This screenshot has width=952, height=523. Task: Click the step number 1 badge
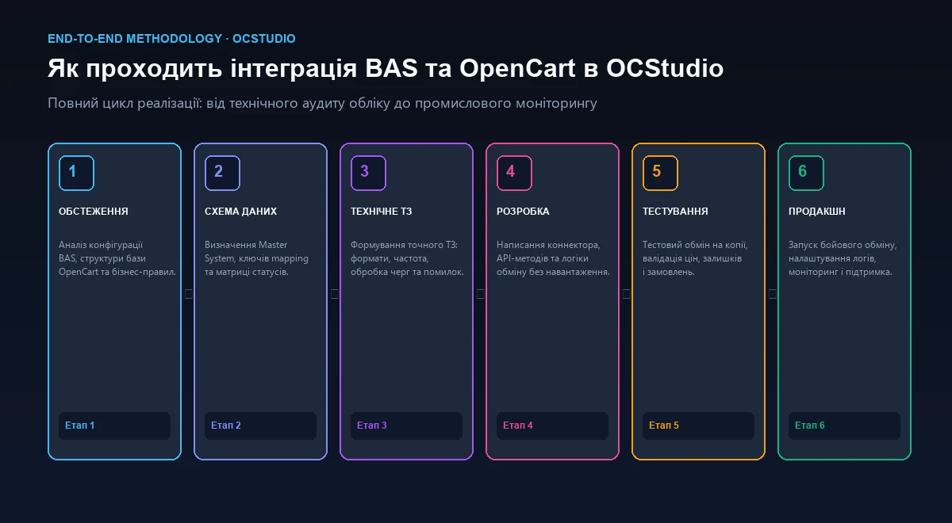tap(76, 173)
